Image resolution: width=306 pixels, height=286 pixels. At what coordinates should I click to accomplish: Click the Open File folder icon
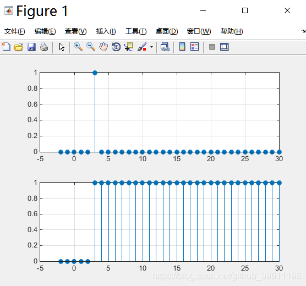[19, 47]
